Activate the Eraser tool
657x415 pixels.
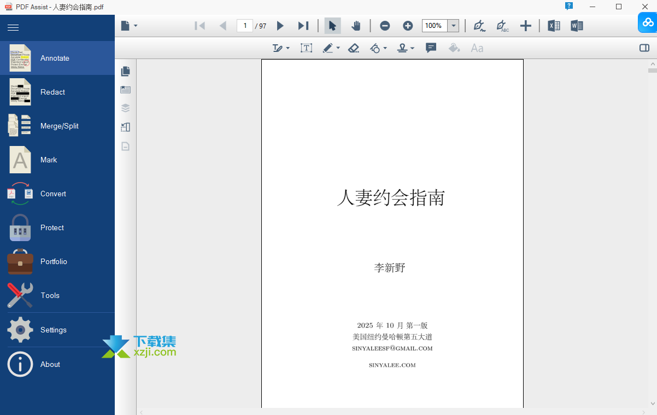click(354, 48)
